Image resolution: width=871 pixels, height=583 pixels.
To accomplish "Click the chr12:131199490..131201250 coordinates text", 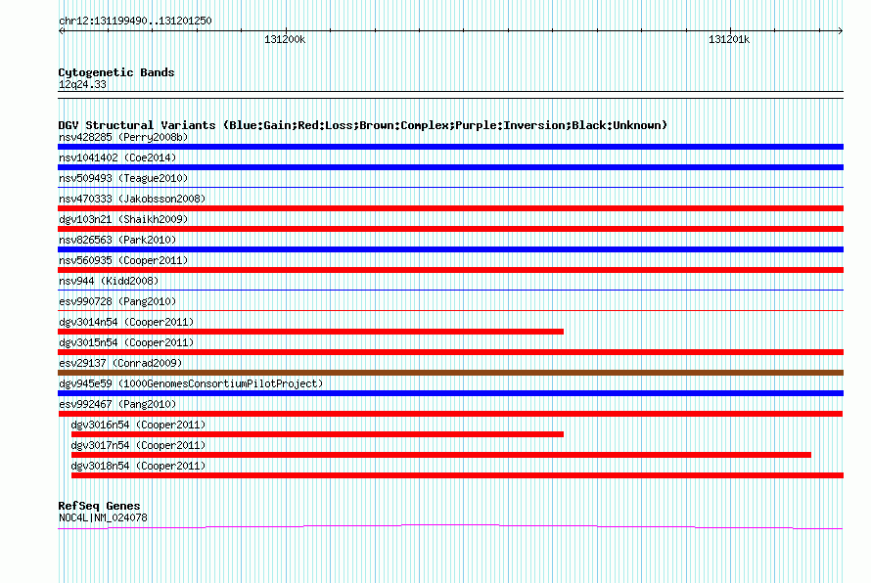I will (135, 21).
